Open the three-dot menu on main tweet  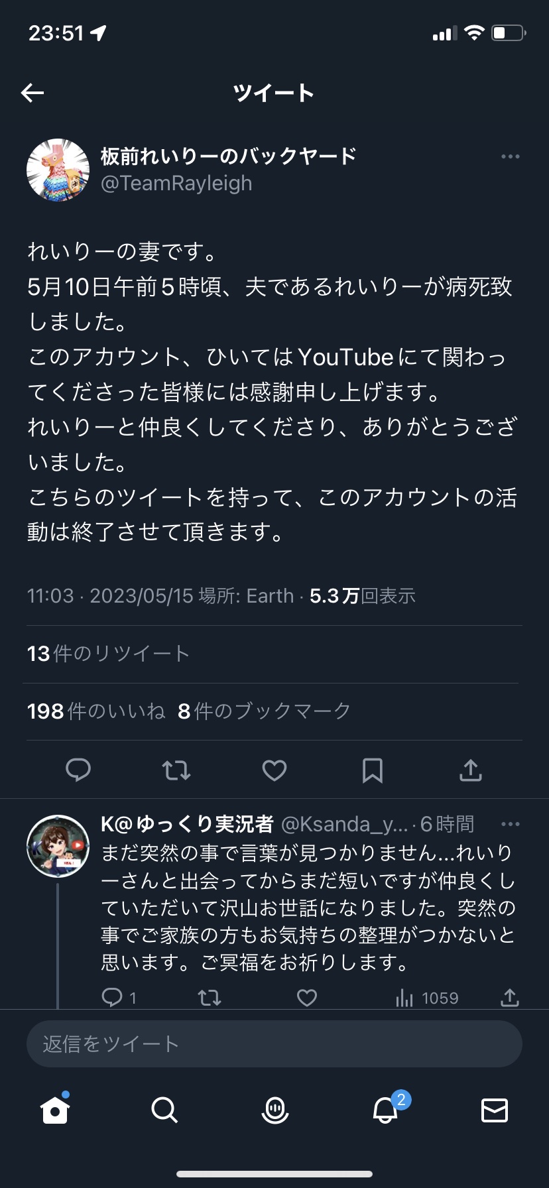point(510,156)
